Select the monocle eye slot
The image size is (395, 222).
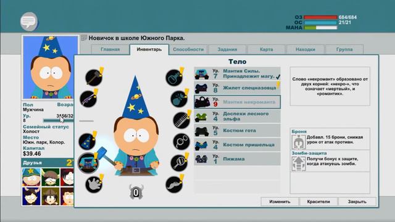[179, 163]
